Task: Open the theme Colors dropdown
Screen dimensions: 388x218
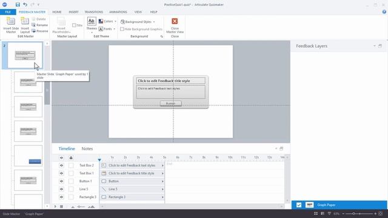Action: point(108,21)
